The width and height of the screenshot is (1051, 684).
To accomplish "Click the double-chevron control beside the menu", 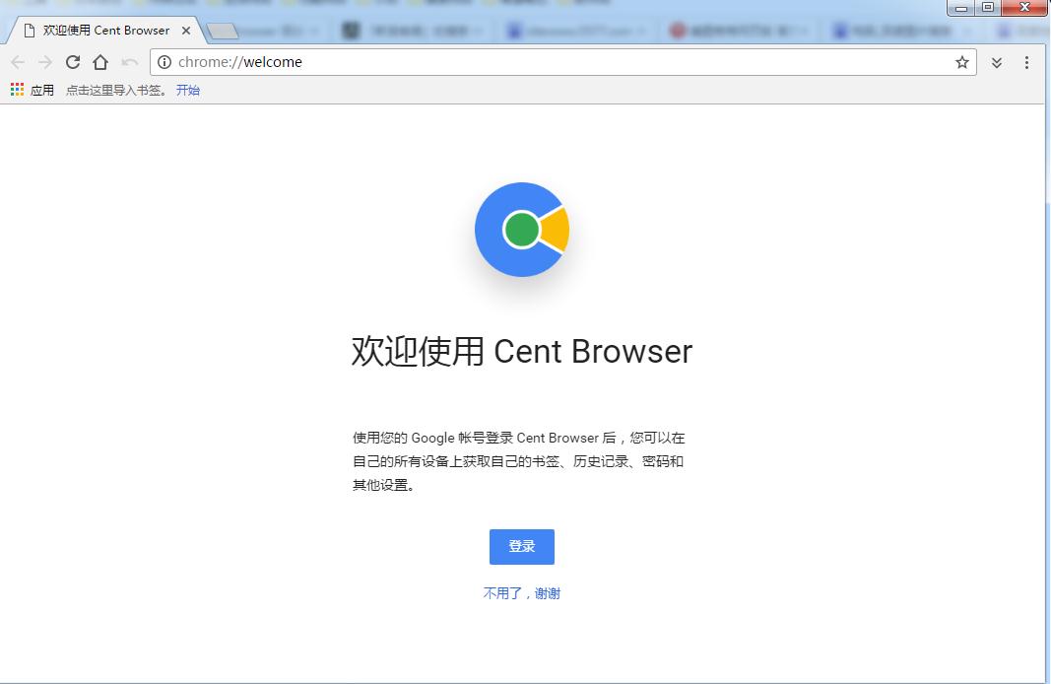I will pyautogui.click(x=995, y=61).
